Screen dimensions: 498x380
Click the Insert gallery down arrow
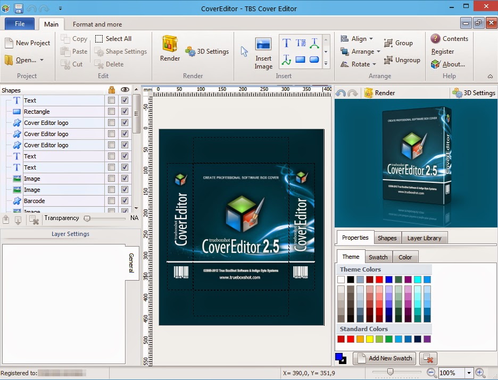326,52
